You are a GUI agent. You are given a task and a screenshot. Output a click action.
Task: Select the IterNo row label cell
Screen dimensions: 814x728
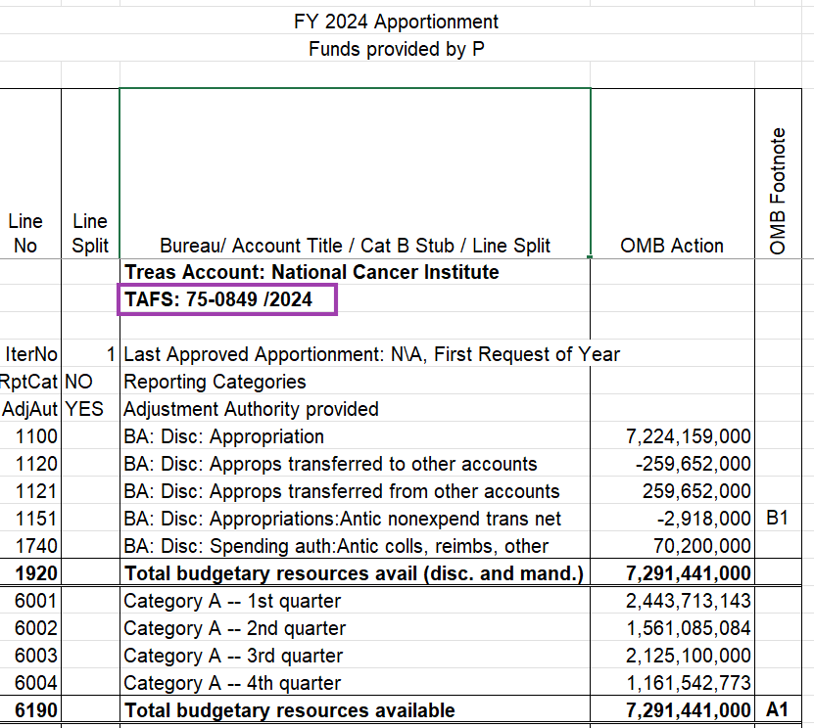[25, 354]
